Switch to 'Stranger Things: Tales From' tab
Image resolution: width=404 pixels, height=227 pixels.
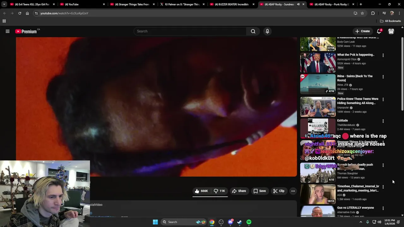tap(133, 4)
